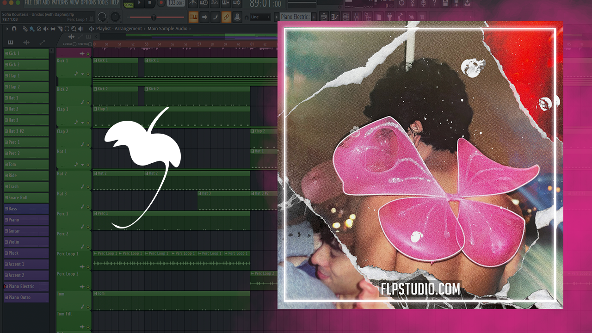Screen dimensions: 592x333
Task: Click the stamp tool icon in top toolbar
Action: click(237, 17)
